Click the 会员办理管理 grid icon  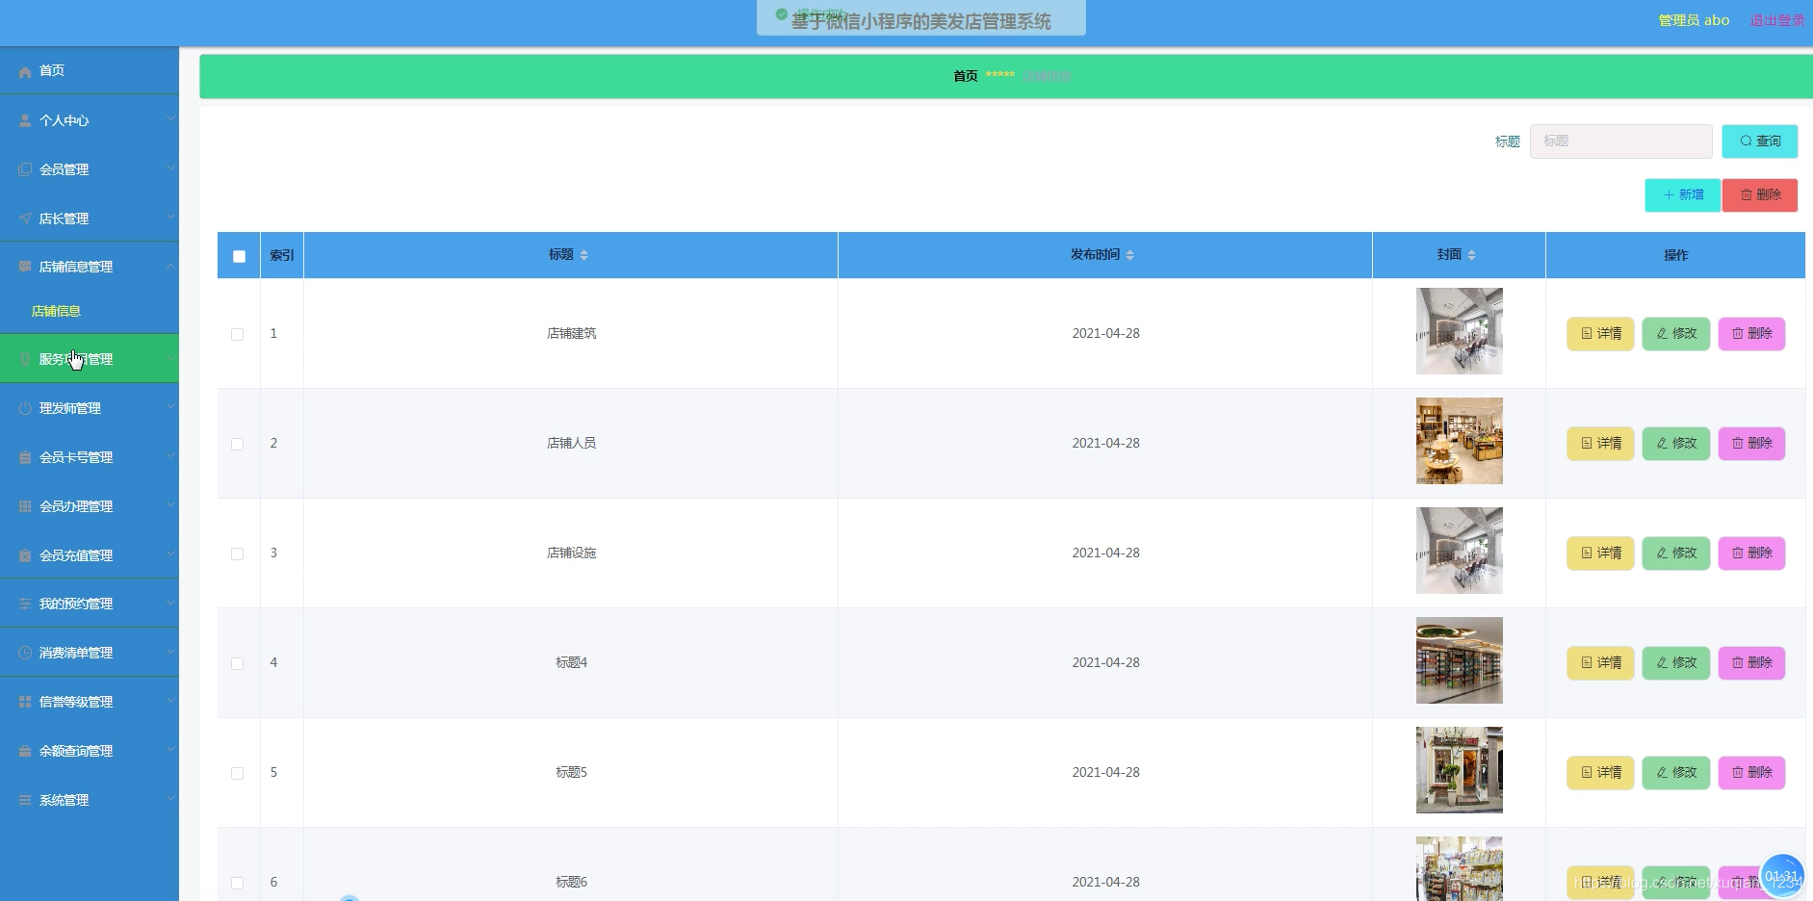click(25, 506)
